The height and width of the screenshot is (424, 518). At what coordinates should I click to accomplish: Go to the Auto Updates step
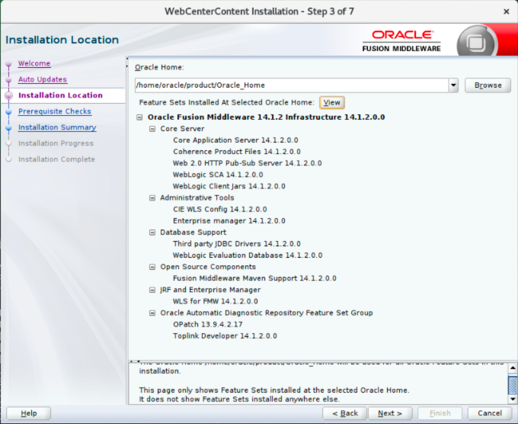click(43, 79)
